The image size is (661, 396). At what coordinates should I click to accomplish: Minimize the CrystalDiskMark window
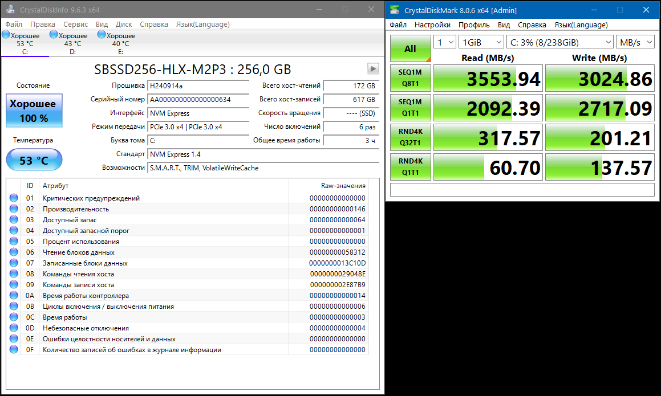tap(594, 10)
